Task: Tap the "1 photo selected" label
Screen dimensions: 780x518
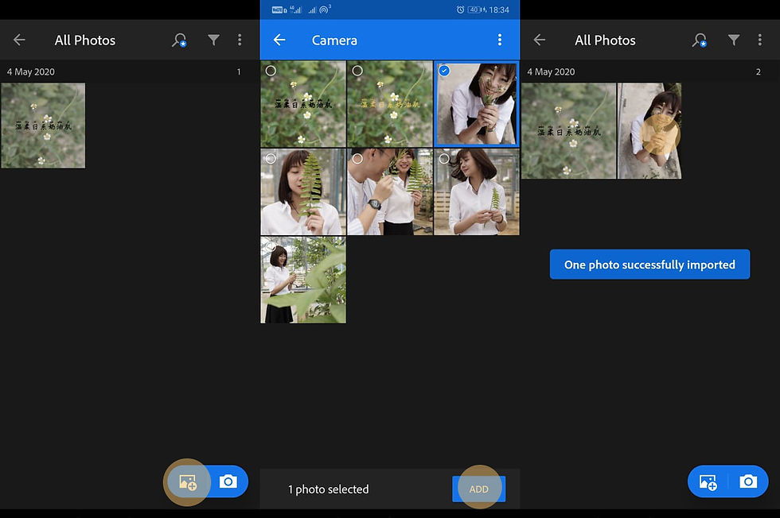Action: tap(328, 489)
